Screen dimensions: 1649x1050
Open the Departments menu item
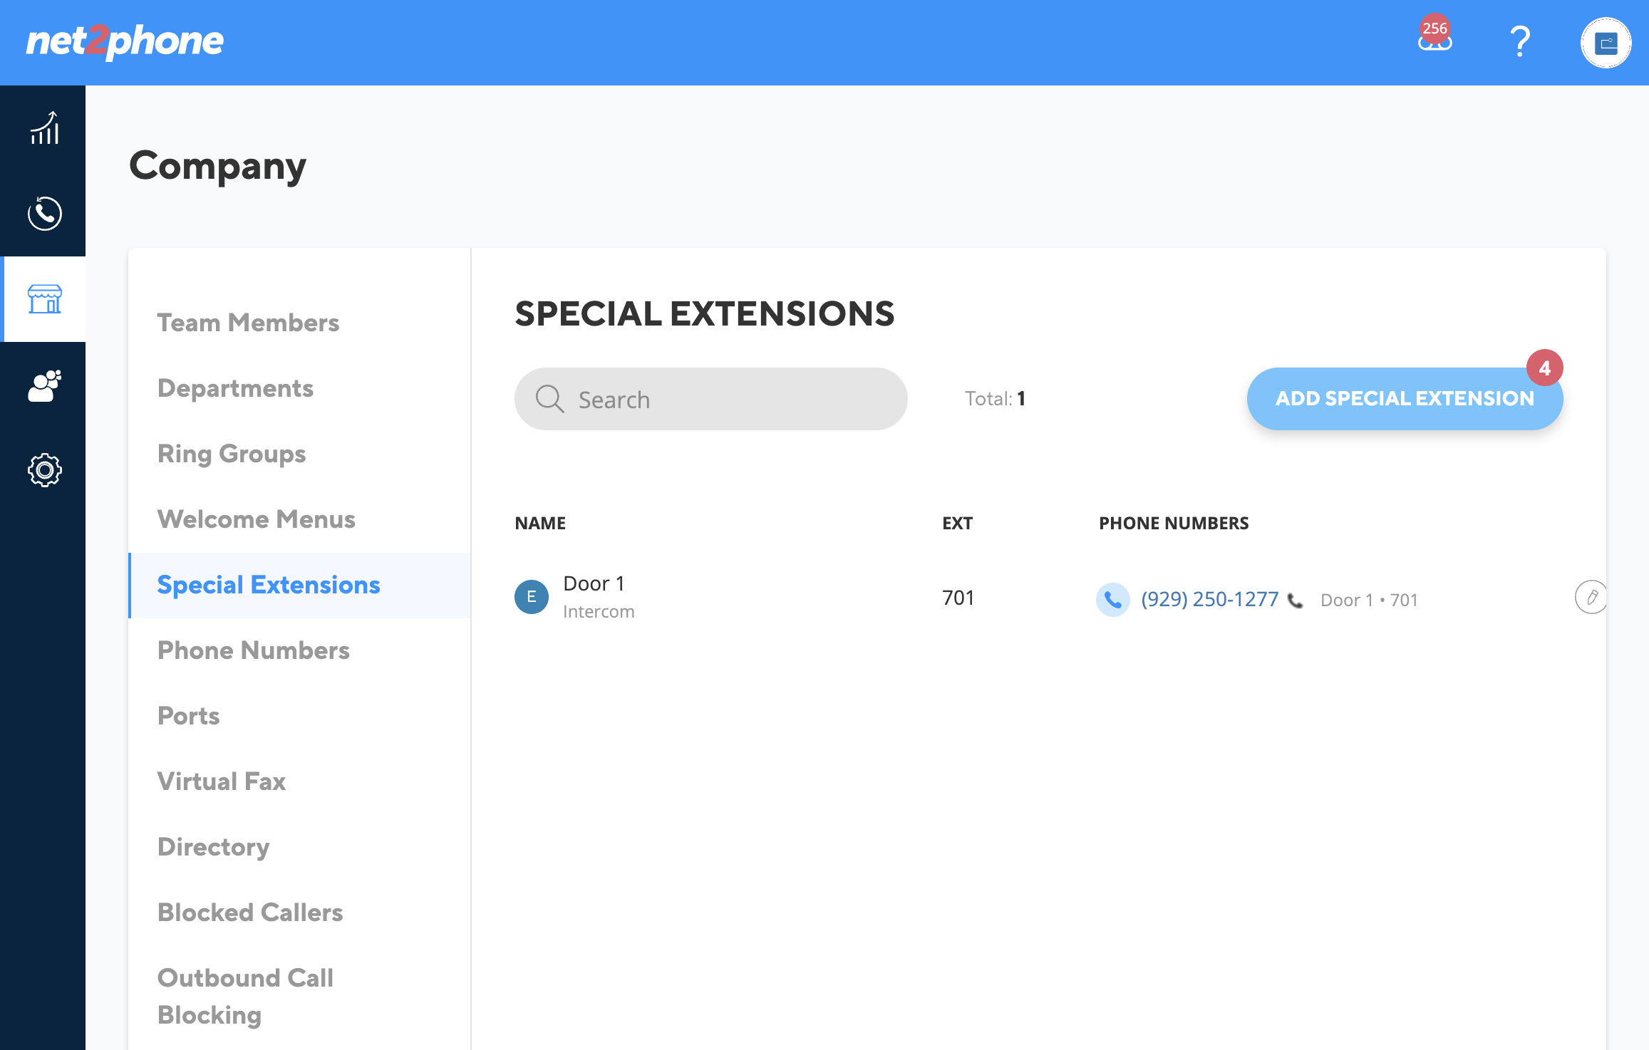[235, 388]
